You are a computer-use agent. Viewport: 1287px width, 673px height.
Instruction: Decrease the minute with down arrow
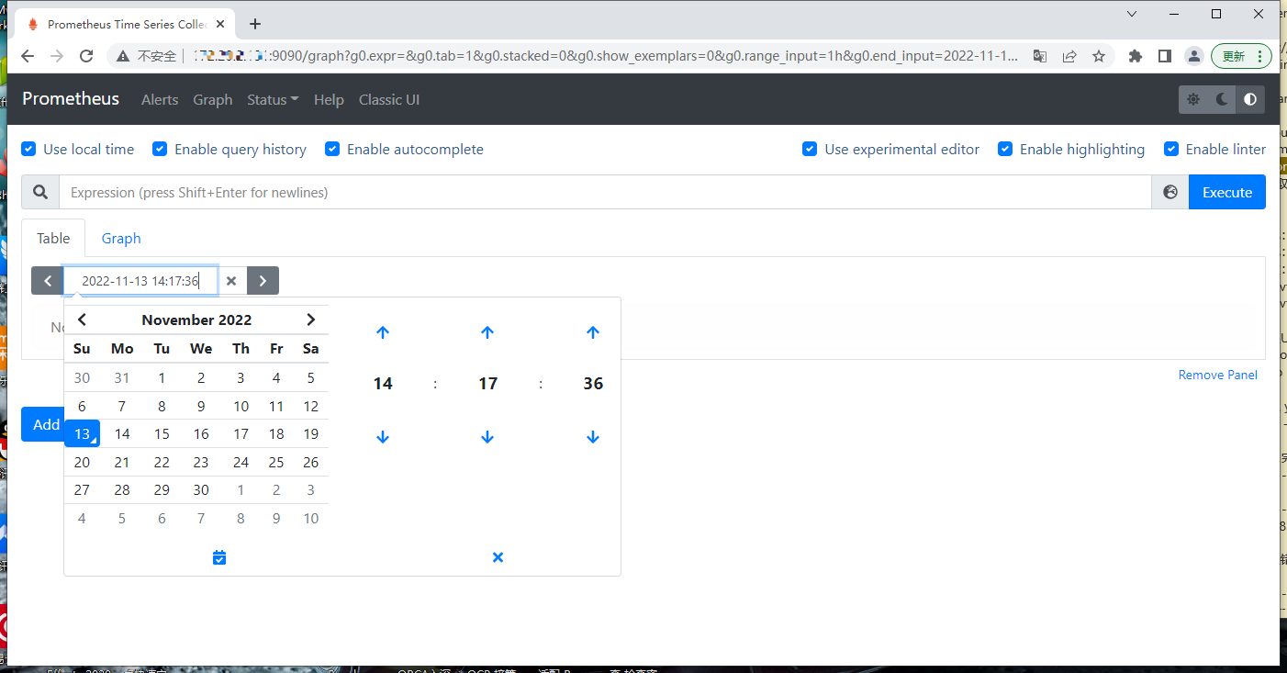point(487,437)
